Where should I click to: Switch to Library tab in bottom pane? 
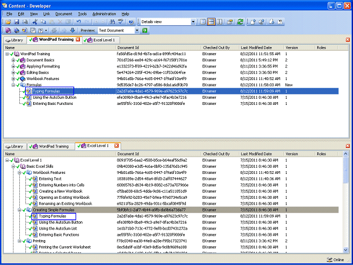pyautogui.click(x=15, y=146)
